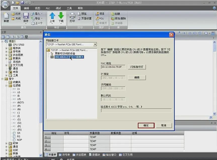Expand the Clock (时钟) instruction folder
The width and height of the screenshot is (217, 160).
(6, 143)
